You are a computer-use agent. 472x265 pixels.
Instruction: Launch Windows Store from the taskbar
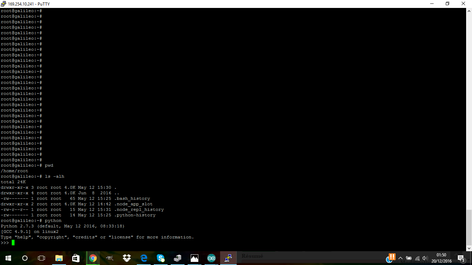click(x=76, y=258)
